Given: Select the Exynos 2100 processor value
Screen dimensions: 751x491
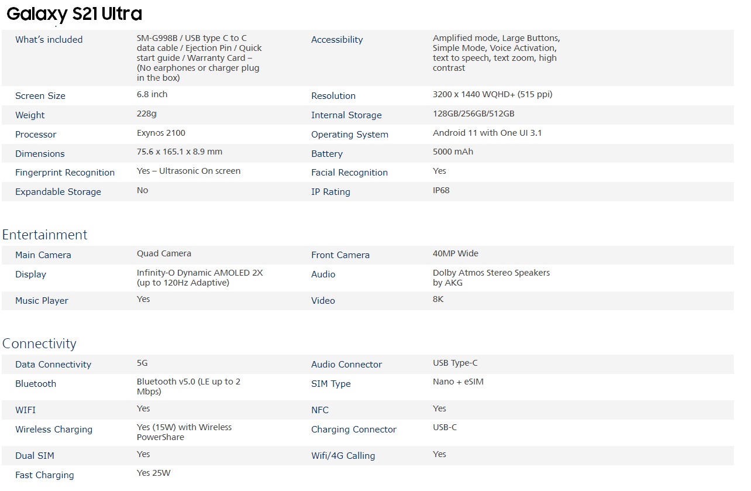Looking at the screenshot, I should coord(161,133).
